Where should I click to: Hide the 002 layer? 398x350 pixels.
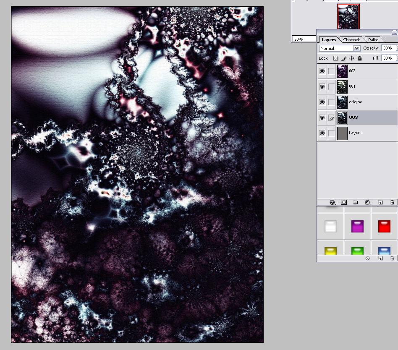point(322,71)
